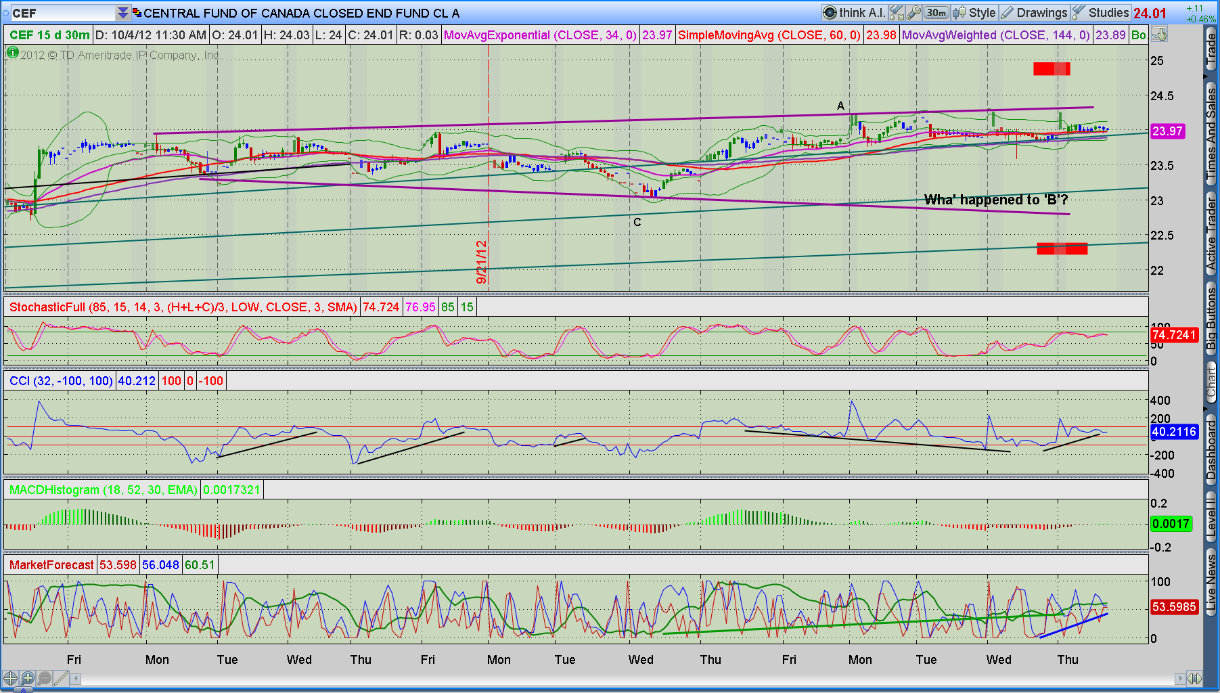The height and width of the screenshot is (693, 1220).
Task: Open the Style menu
Action: [x=974, y=13]
